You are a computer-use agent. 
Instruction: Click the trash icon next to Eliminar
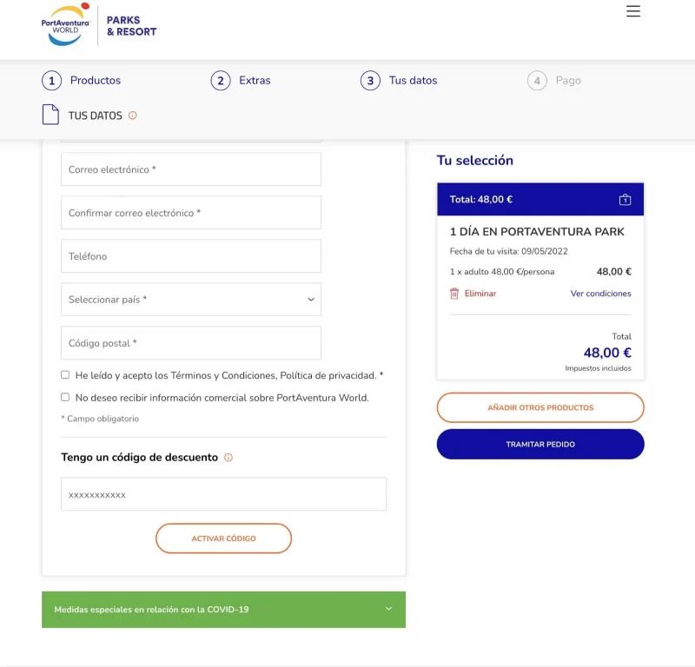[454, 294]
